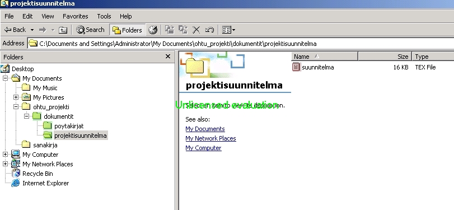Click the Up one level folder icon
454x210 pixels.
(63, 30)
